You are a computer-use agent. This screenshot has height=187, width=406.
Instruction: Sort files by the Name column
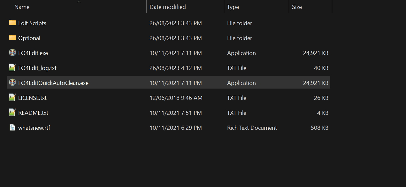(22, 7)
